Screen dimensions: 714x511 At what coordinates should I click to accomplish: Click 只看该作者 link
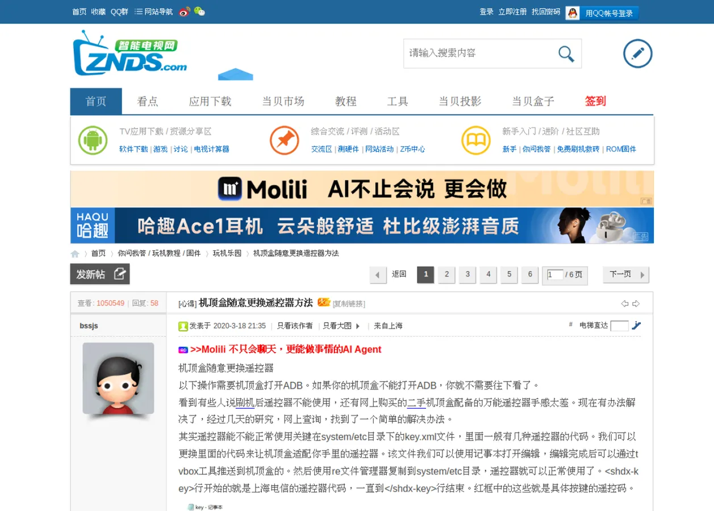click(295, 326)
